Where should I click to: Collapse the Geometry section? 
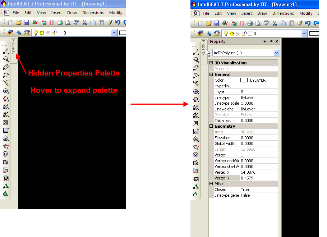(211, 126)
